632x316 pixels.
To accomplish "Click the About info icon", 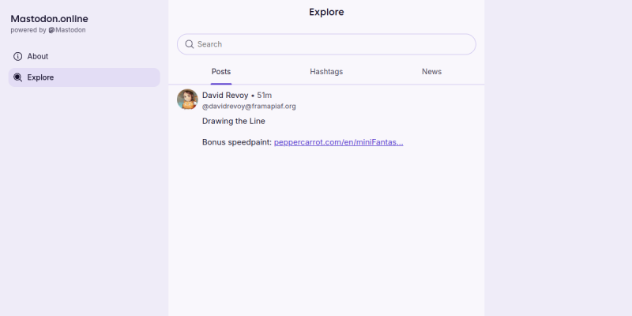I will tap(17, 56).
